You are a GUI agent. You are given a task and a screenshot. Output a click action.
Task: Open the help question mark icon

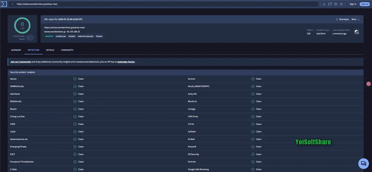click(x=336, y=4)
